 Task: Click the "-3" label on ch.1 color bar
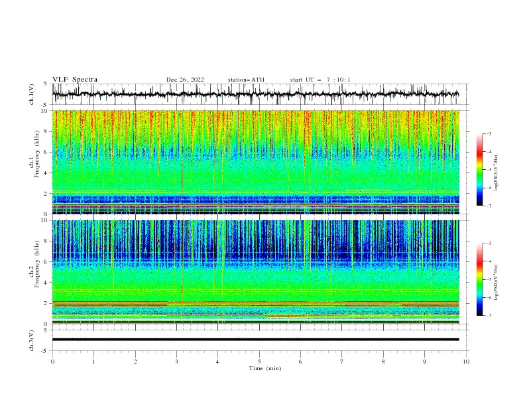pos(489,133)
